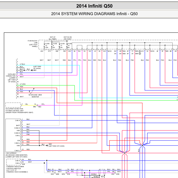Click the 'M40' connector label

point(57,174)
